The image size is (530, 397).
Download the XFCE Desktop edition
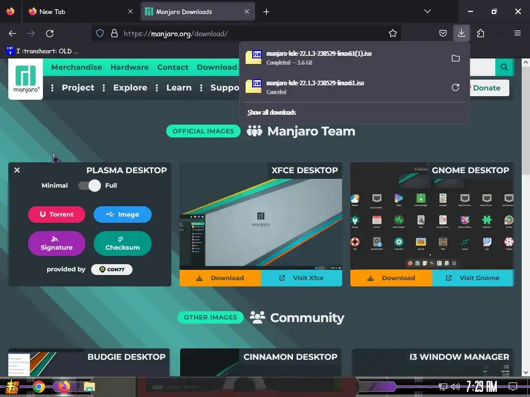[x=220, y=278]
